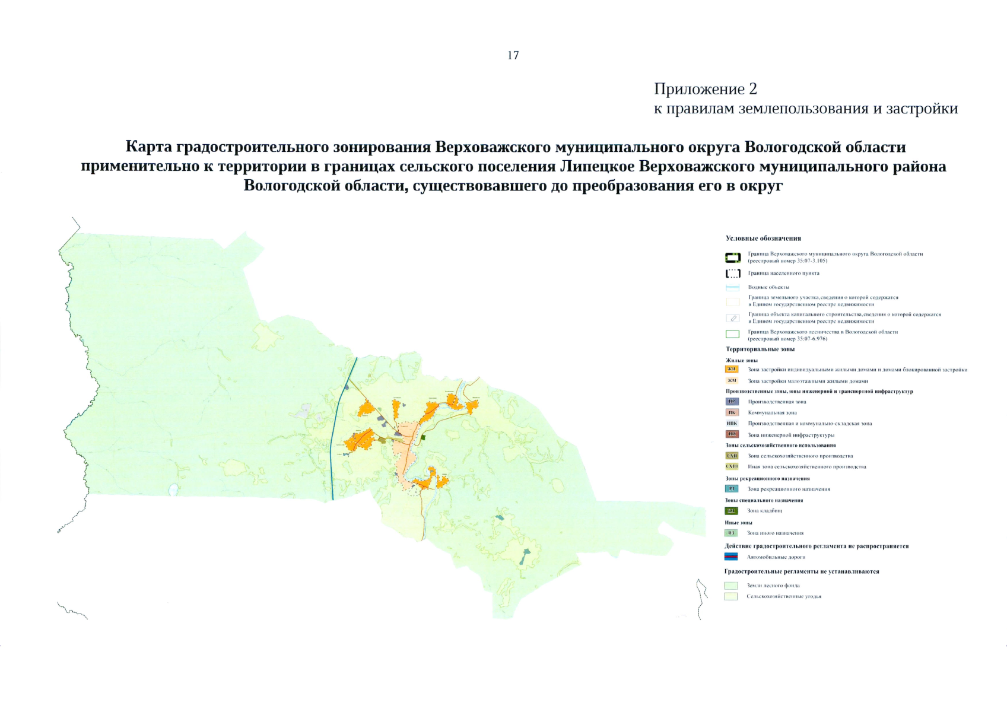Select the ЖИ residential zone legend symbol

[732, 370]
